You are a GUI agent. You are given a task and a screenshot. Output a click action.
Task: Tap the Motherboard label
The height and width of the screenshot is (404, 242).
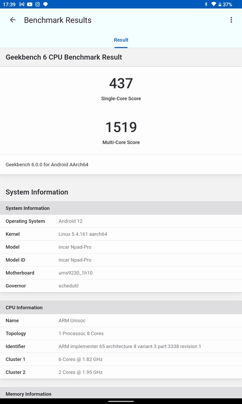click(x=20, y=273)
